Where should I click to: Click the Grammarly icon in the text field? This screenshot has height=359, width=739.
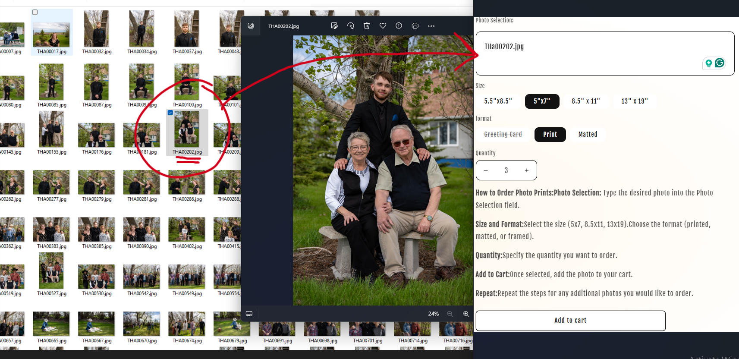tap(719, 63)
